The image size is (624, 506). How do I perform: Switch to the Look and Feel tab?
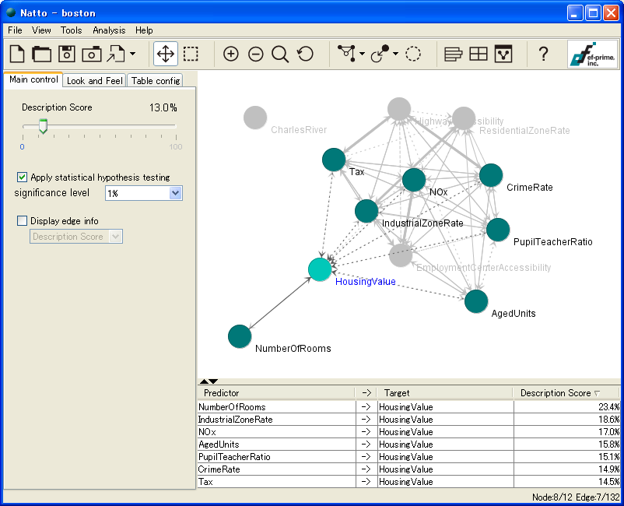tap(94, 80)
